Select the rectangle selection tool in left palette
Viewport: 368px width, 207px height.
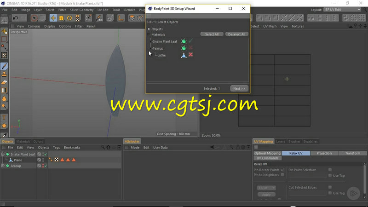click(4, 39)
